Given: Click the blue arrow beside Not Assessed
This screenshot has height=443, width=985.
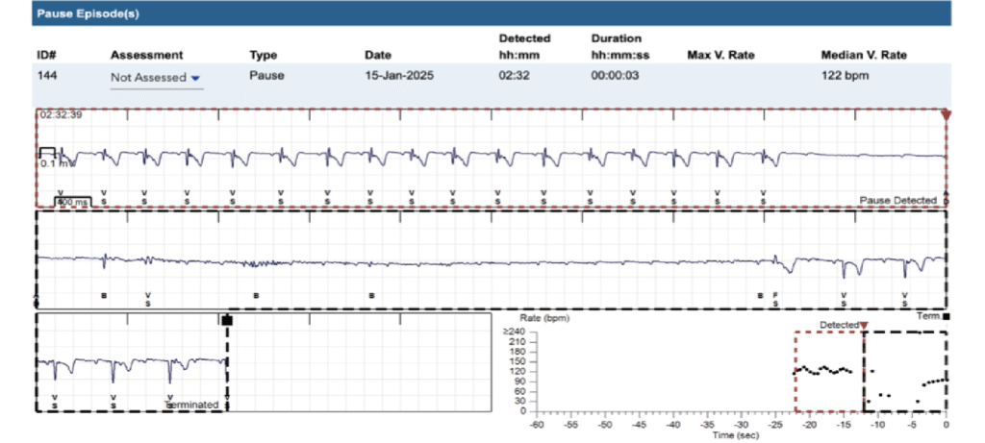Looking at the screenshot, I should point(196,77).
